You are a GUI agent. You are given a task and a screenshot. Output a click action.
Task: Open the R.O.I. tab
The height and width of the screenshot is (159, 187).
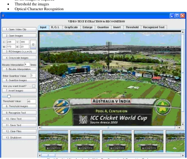55,27
